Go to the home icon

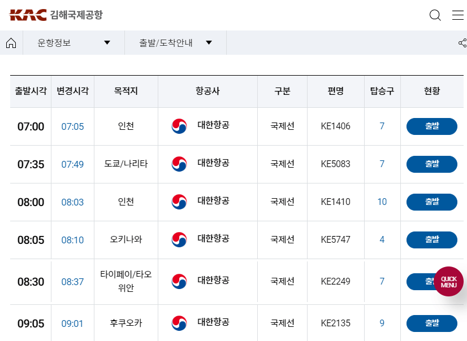[11, 43]
